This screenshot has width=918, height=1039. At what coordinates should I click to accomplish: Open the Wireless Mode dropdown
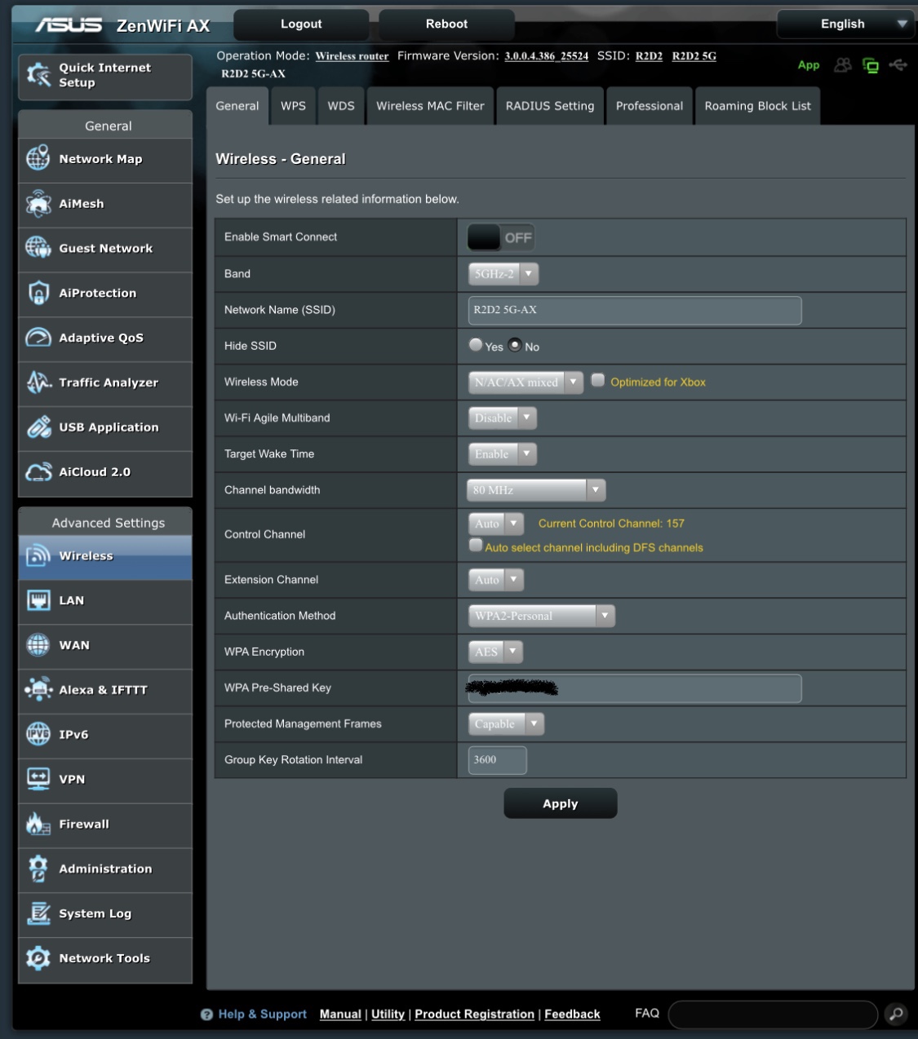pos(526,382)
